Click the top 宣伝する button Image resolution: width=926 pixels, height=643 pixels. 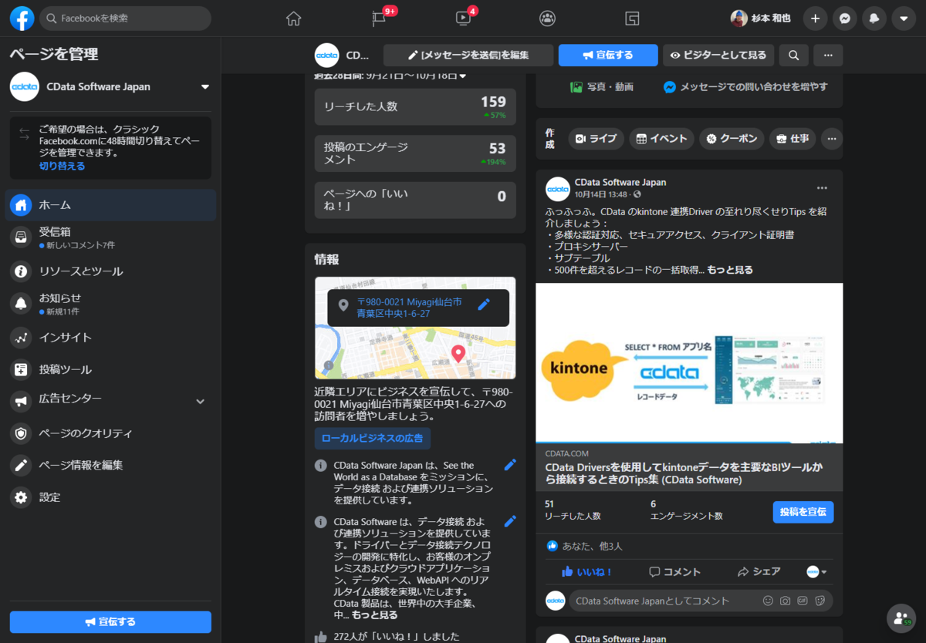[608, 56]
